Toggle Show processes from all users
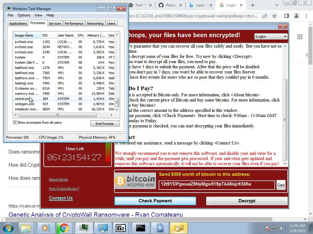 [x=15, y=122]
